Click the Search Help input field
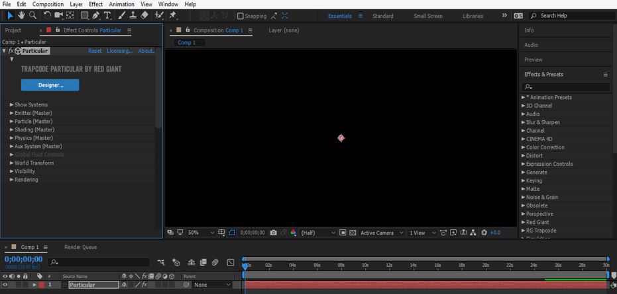617x294 pixels. (571, 16)
